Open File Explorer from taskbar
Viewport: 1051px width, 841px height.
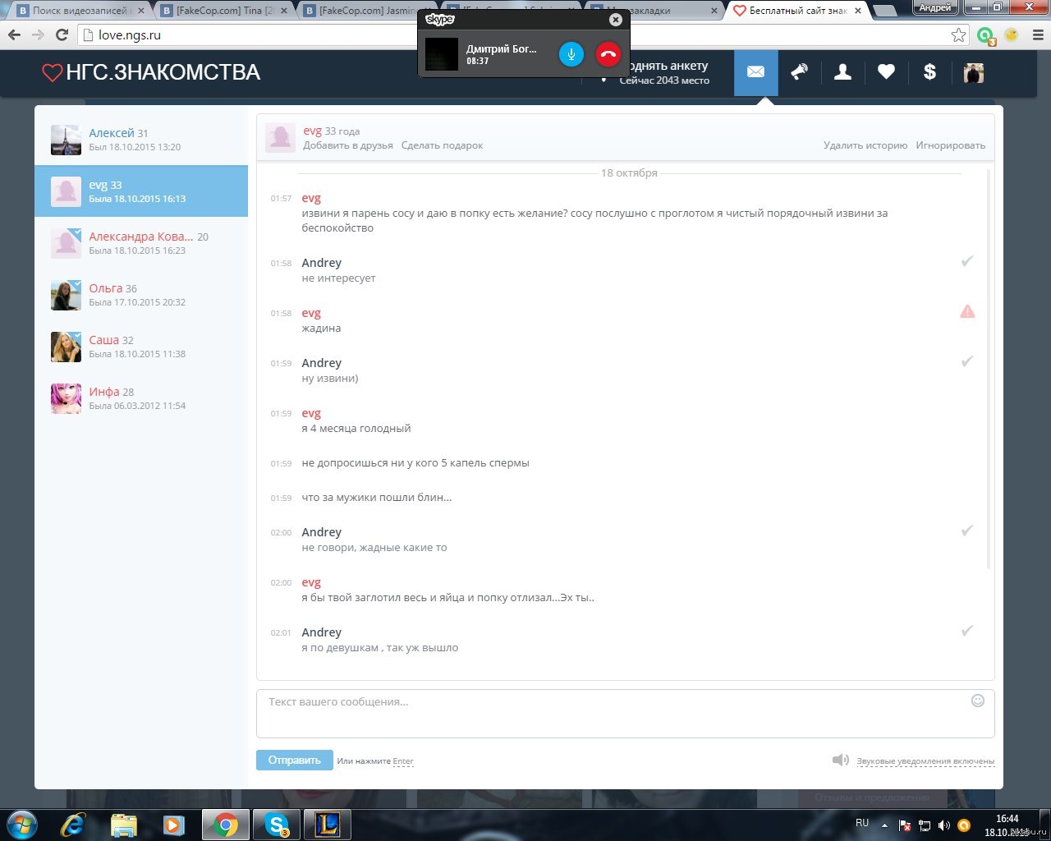(124, 825)
